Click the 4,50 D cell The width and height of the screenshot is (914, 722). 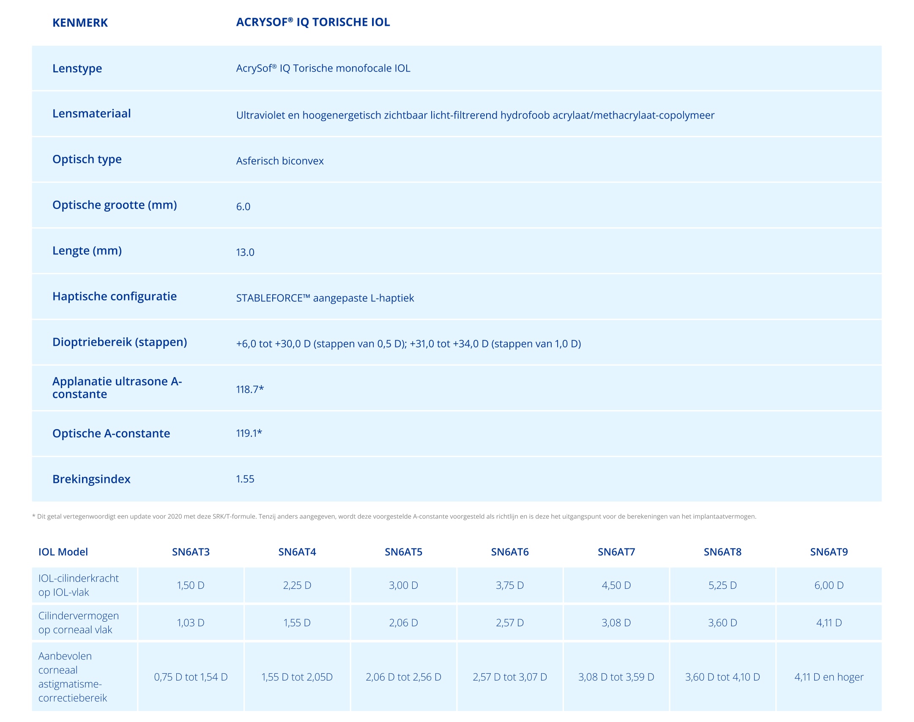click(616, 585)
